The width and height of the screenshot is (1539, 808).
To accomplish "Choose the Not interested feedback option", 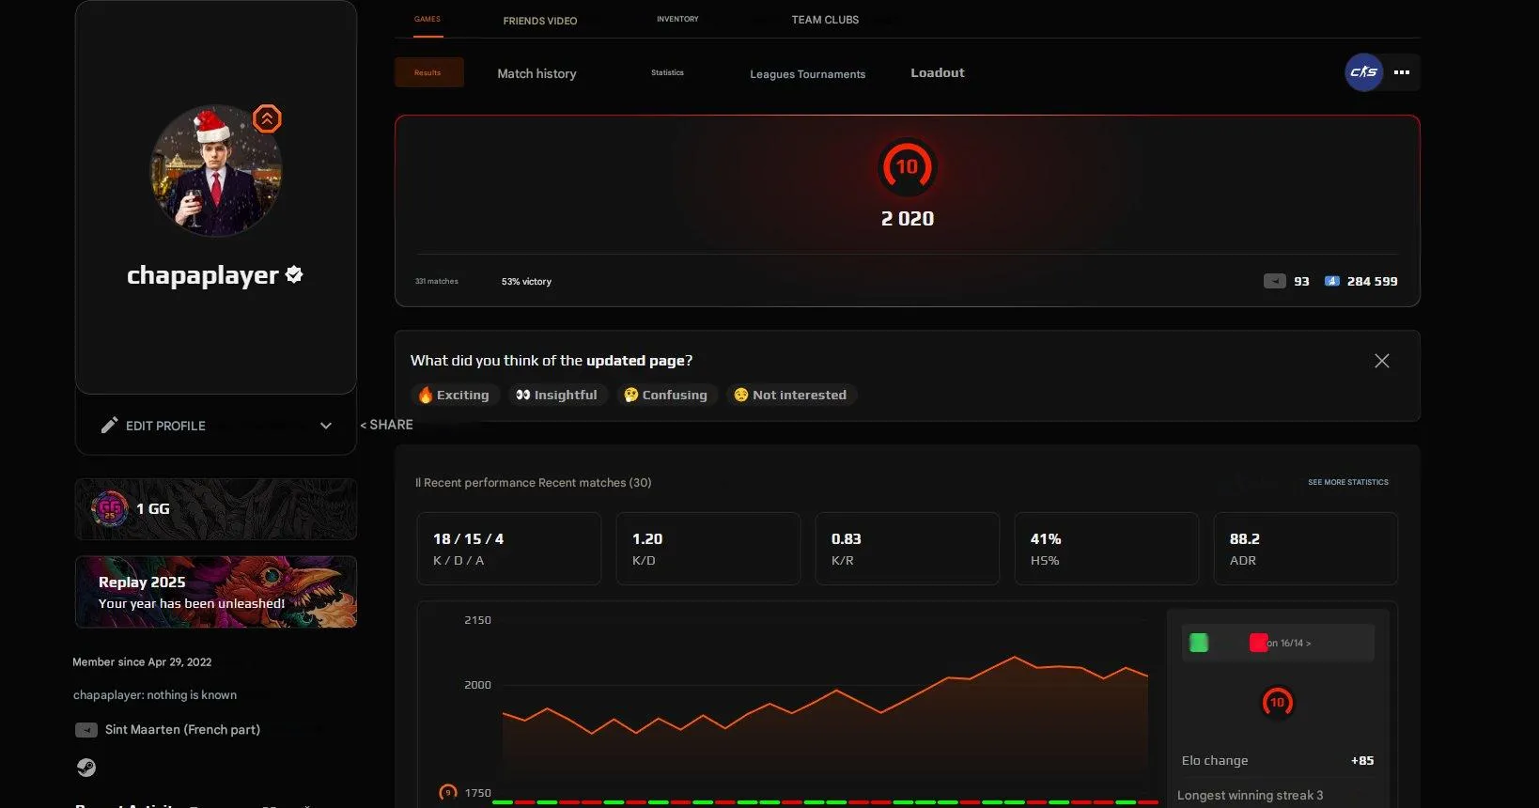I will 790,395.
